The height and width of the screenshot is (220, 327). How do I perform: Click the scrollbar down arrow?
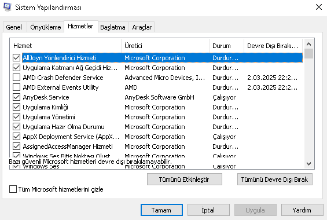309,164
